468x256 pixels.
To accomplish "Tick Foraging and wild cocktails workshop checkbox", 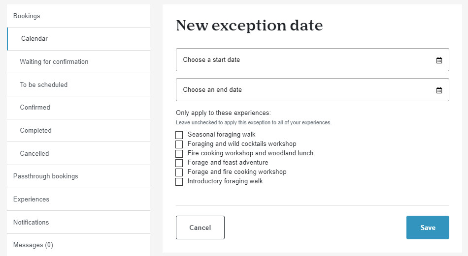I will point(179,144).
